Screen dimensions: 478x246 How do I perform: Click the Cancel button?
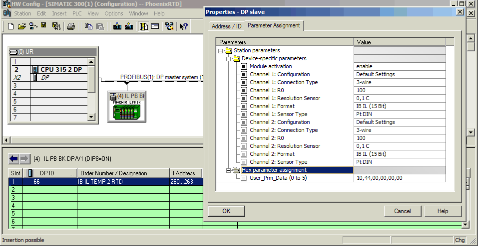tap(403, 211)
